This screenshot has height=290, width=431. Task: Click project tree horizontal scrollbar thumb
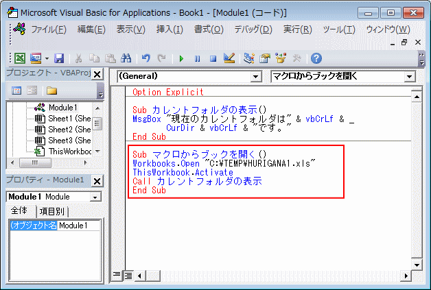(35, 162)
